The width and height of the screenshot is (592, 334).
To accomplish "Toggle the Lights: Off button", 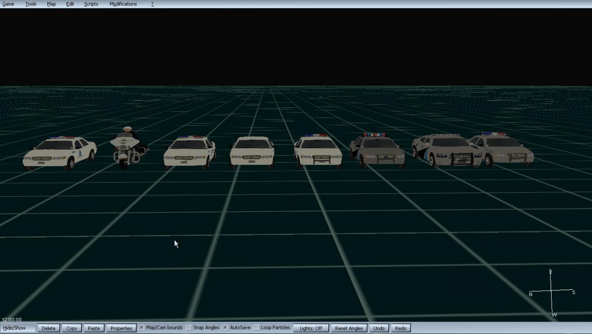I will click(311, 328).
